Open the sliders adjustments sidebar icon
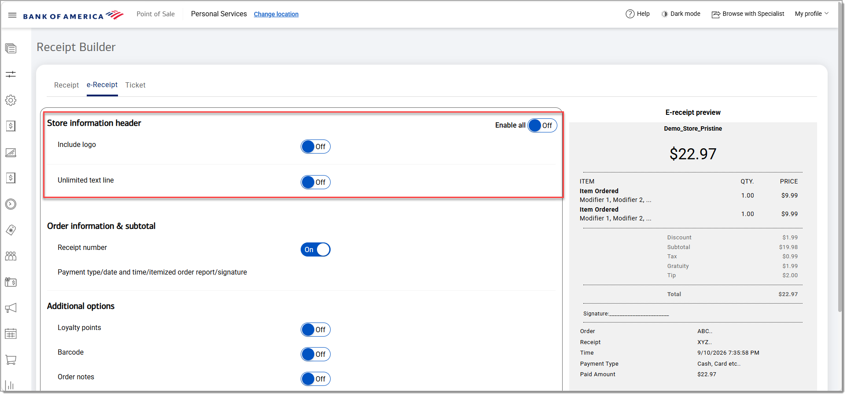The image size is (847, 396). point(11,74)
